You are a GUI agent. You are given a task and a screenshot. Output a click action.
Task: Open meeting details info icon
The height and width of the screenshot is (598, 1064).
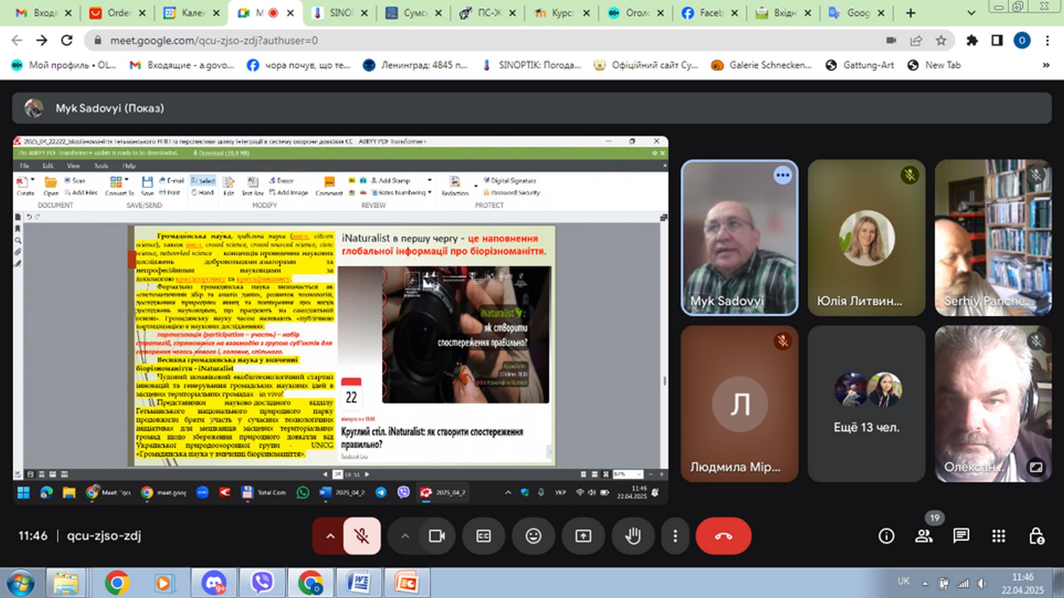coord(886,536)
